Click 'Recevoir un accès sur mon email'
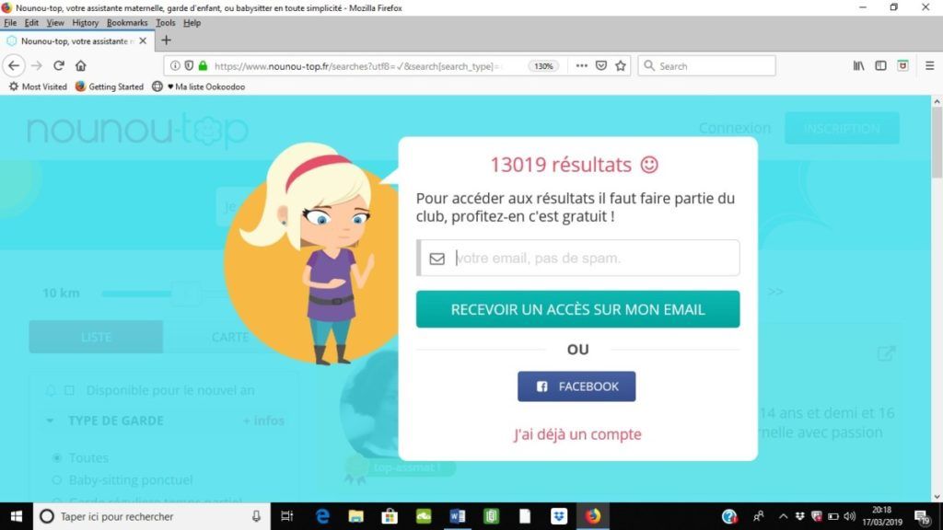This screenshot has width=943, height=530. pyautogui.click(x=577, y=309)
